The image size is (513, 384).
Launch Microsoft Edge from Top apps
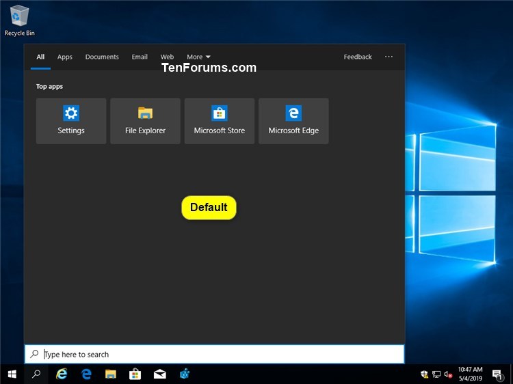293,121
